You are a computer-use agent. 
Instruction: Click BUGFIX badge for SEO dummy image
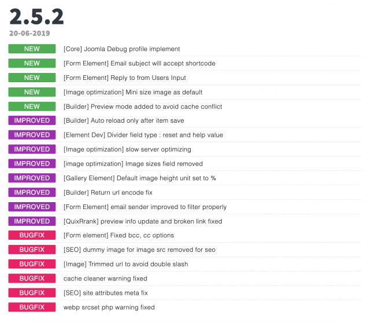tap(32, 250)
